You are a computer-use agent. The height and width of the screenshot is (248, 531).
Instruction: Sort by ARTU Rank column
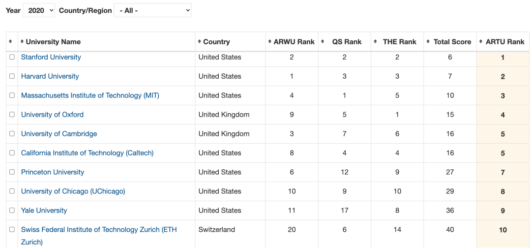503,42
